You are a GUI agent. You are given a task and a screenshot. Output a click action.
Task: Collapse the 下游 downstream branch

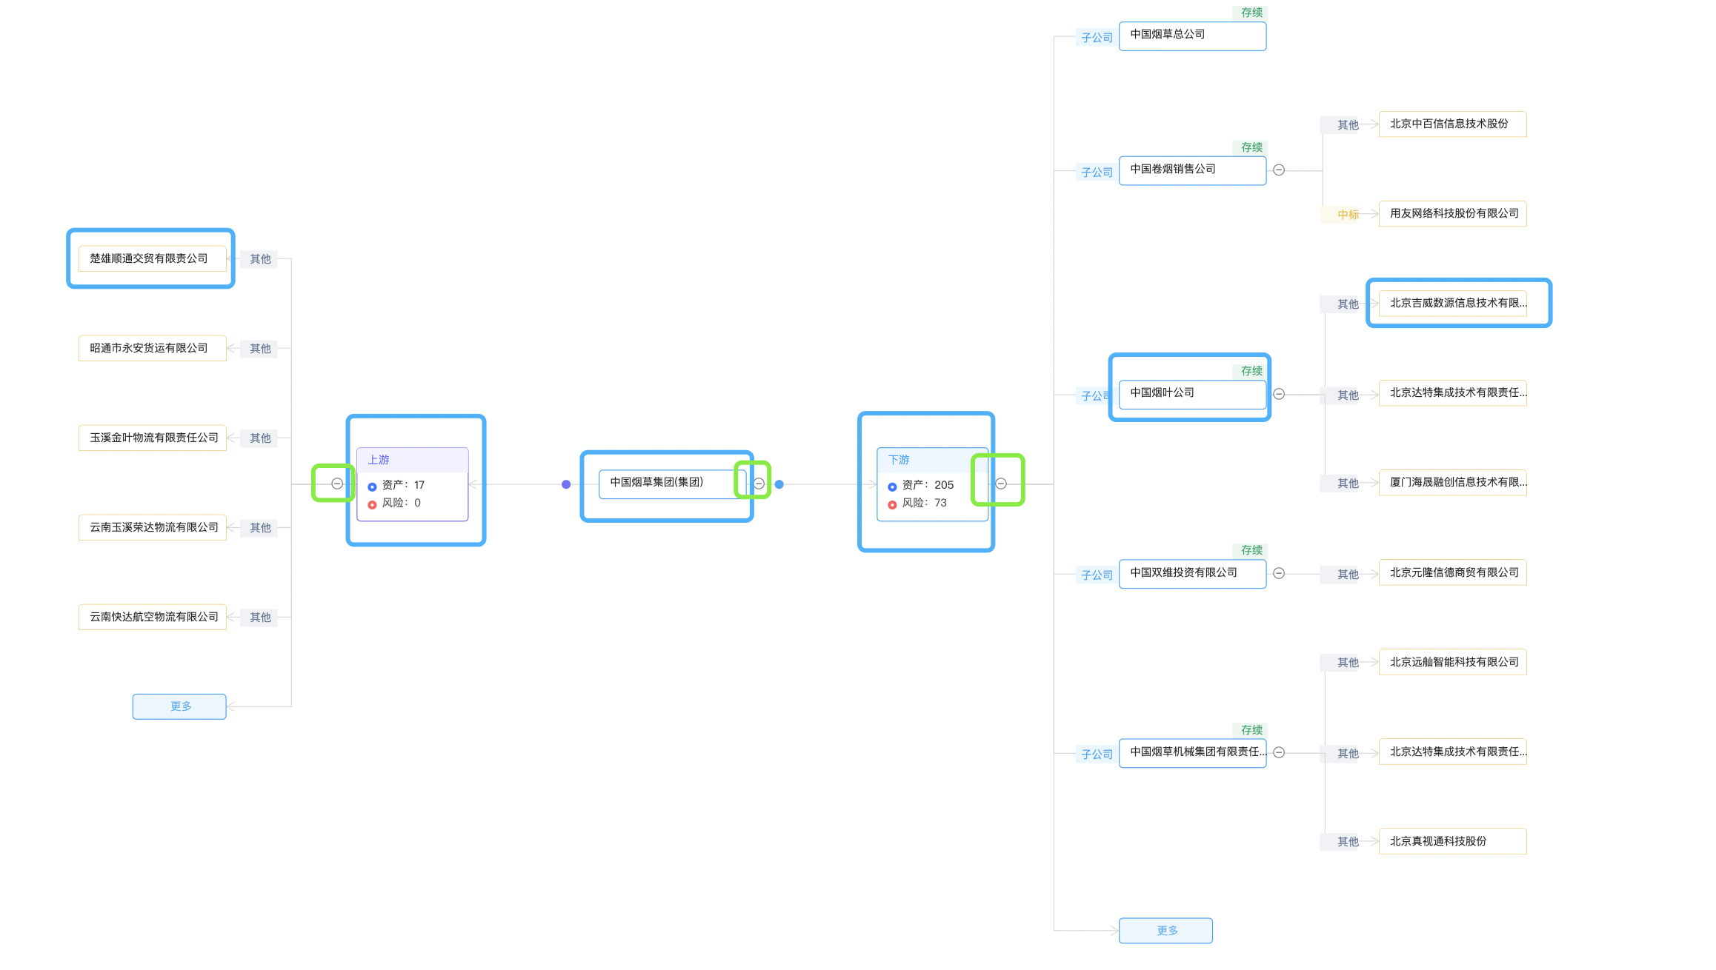[x=1001, y=484]
